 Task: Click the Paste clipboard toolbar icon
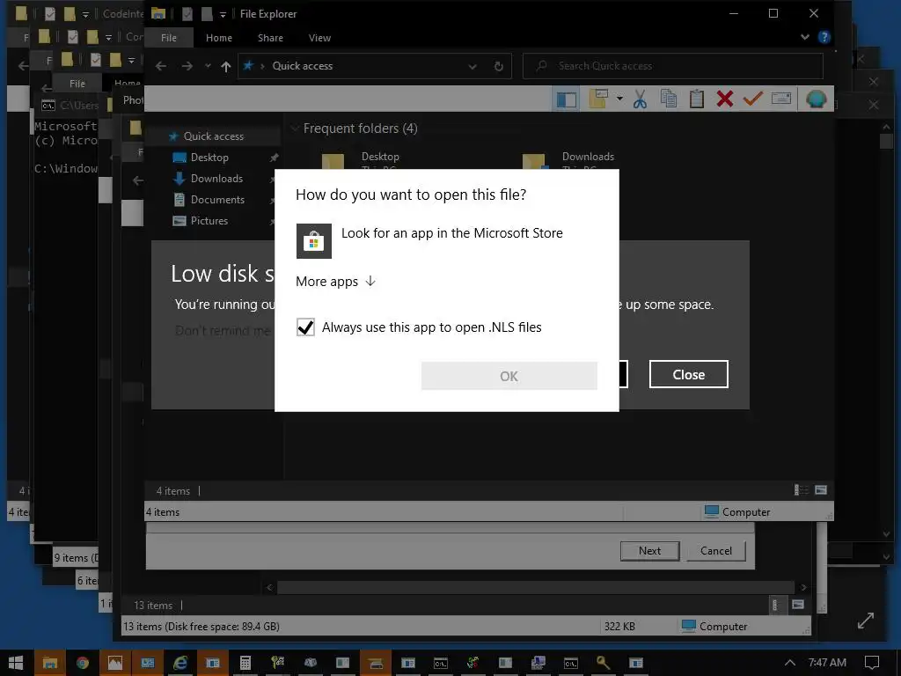697,99
